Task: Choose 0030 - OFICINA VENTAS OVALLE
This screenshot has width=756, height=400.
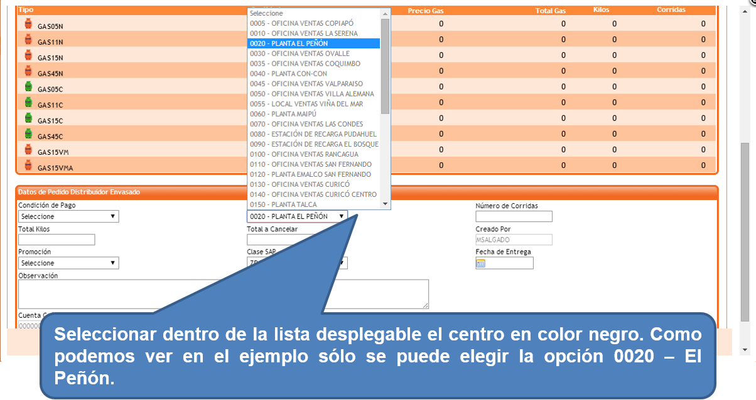Action: tap(314, 53)
